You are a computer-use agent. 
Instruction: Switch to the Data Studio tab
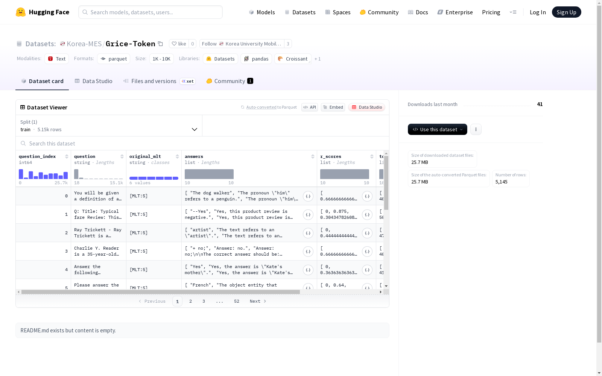[93, 81]
